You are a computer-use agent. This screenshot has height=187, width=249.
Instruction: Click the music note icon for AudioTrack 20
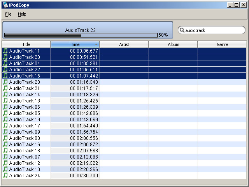pyautogui.click(x=5, y=57)
